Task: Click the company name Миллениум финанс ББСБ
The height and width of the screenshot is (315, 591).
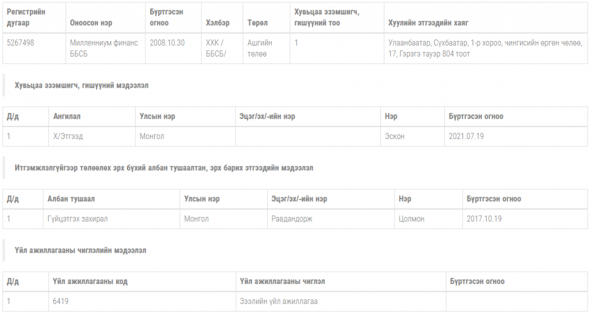Action: (104, 48)
